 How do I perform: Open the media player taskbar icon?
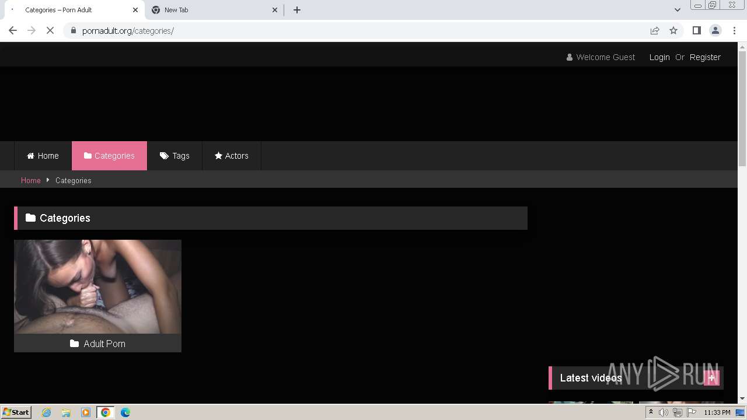point(86,412)
